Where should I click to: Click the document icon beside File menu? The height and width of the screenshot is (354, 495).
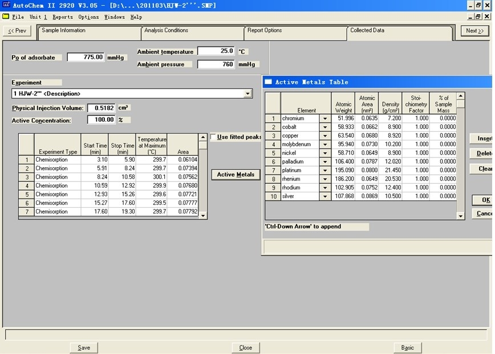coord(6,17)
